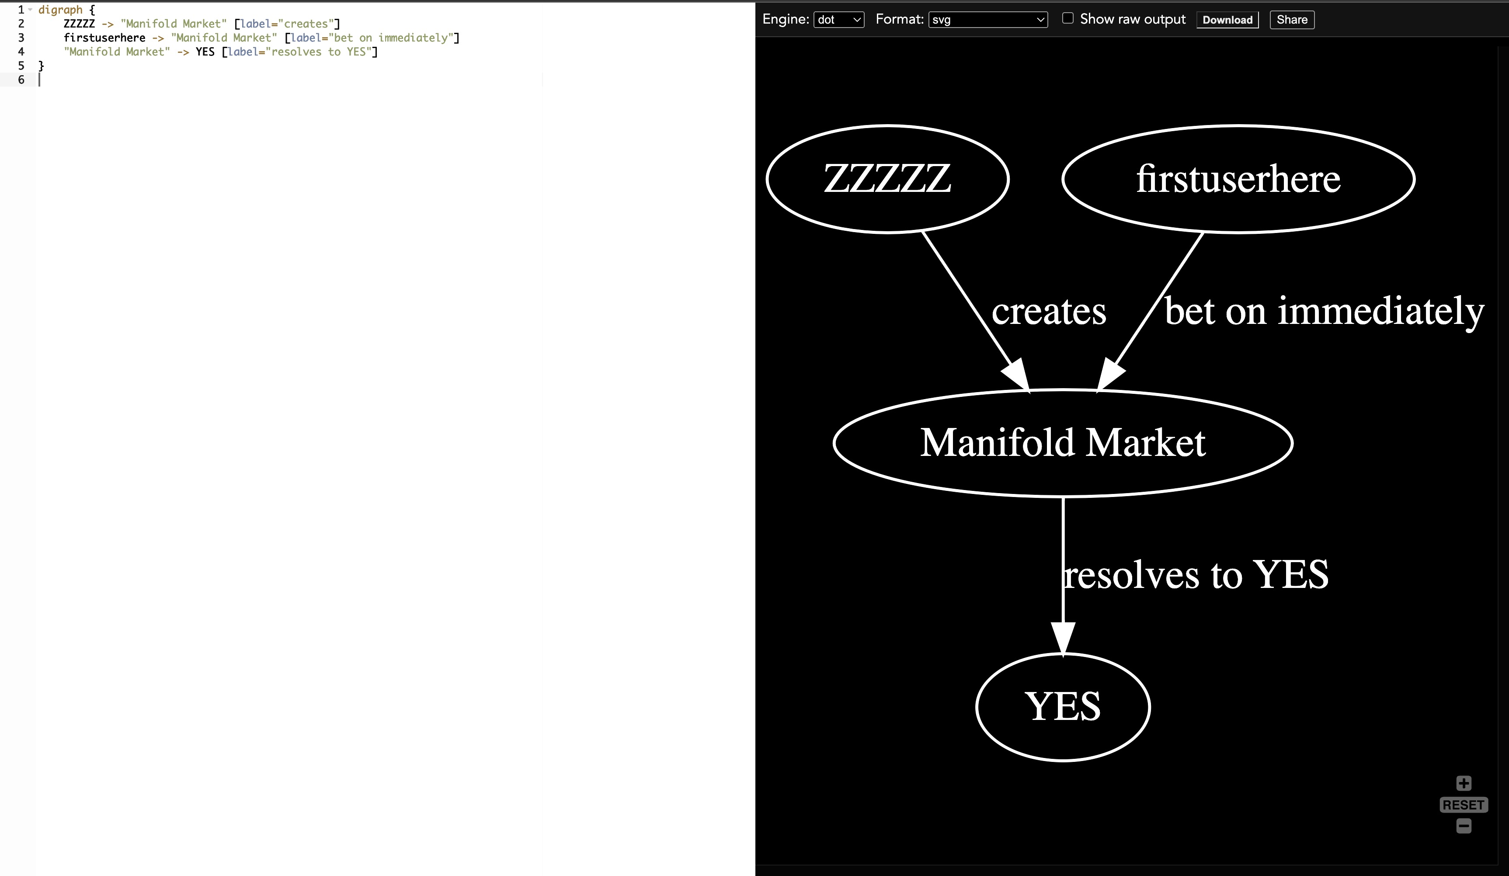Click the "bet on immediately" string in code
This screenshot has height=876, width=1509.
coord(391,38)
